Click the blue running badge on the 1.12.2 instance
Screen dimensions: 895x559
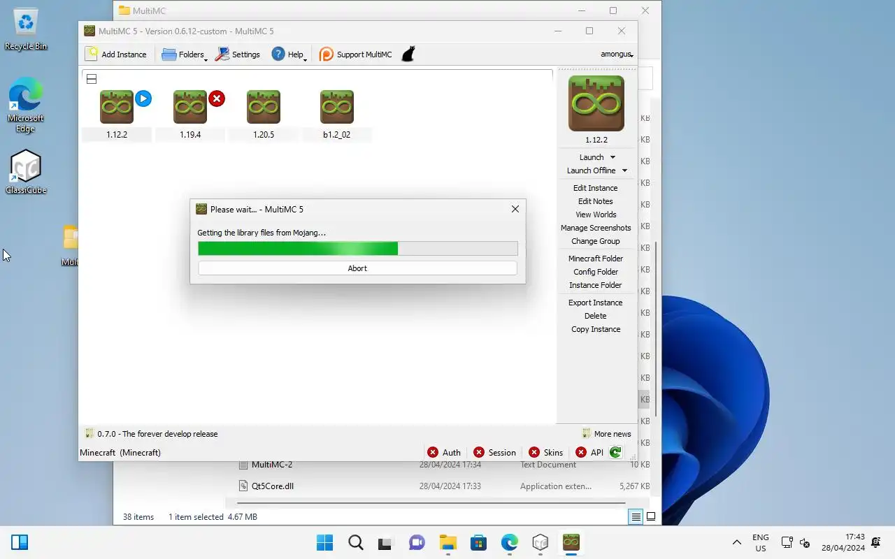click(x=143, y=99)
